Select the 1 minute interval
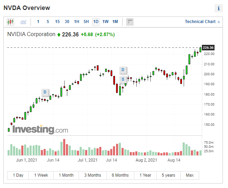The width and height of the screenshot is (228, 188). point(38,22)
